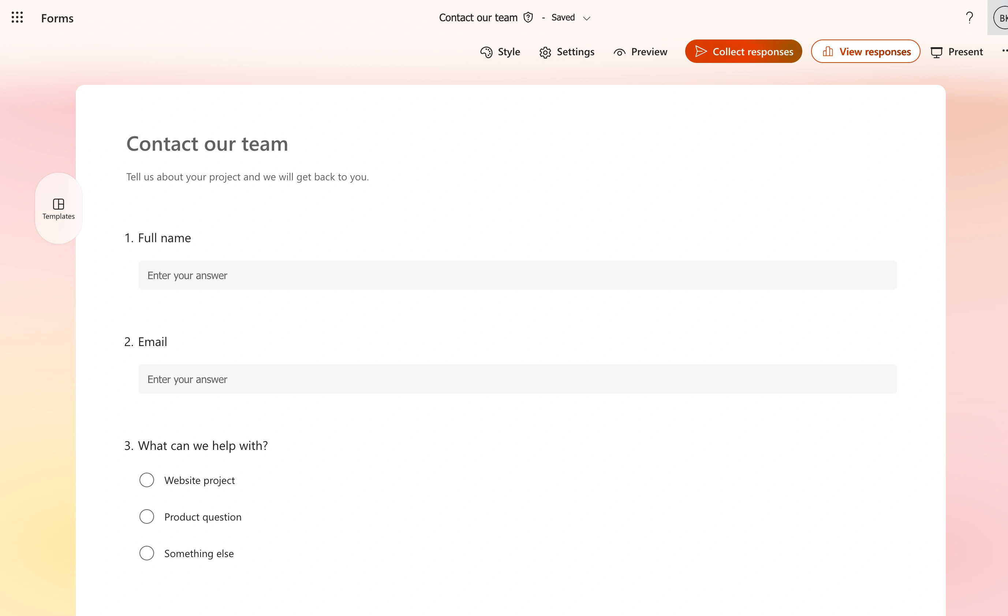Open the Templates side panel
Screen dimensions: 1008x616
(x=59, y=209)
